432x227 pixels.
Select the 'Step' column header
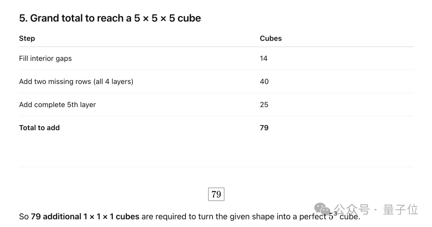(27, 38)
